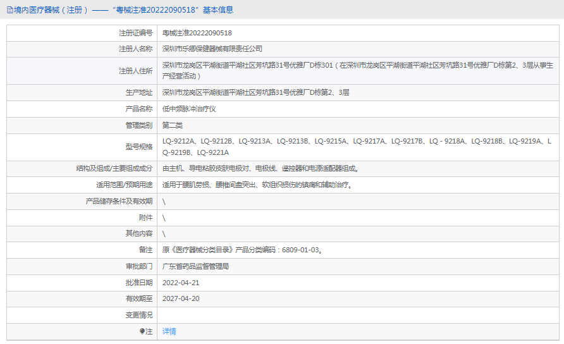The width and height of the screenshot is (564, 344).
Task: Click the 有效期至 label cell
Action: point(82,298)
